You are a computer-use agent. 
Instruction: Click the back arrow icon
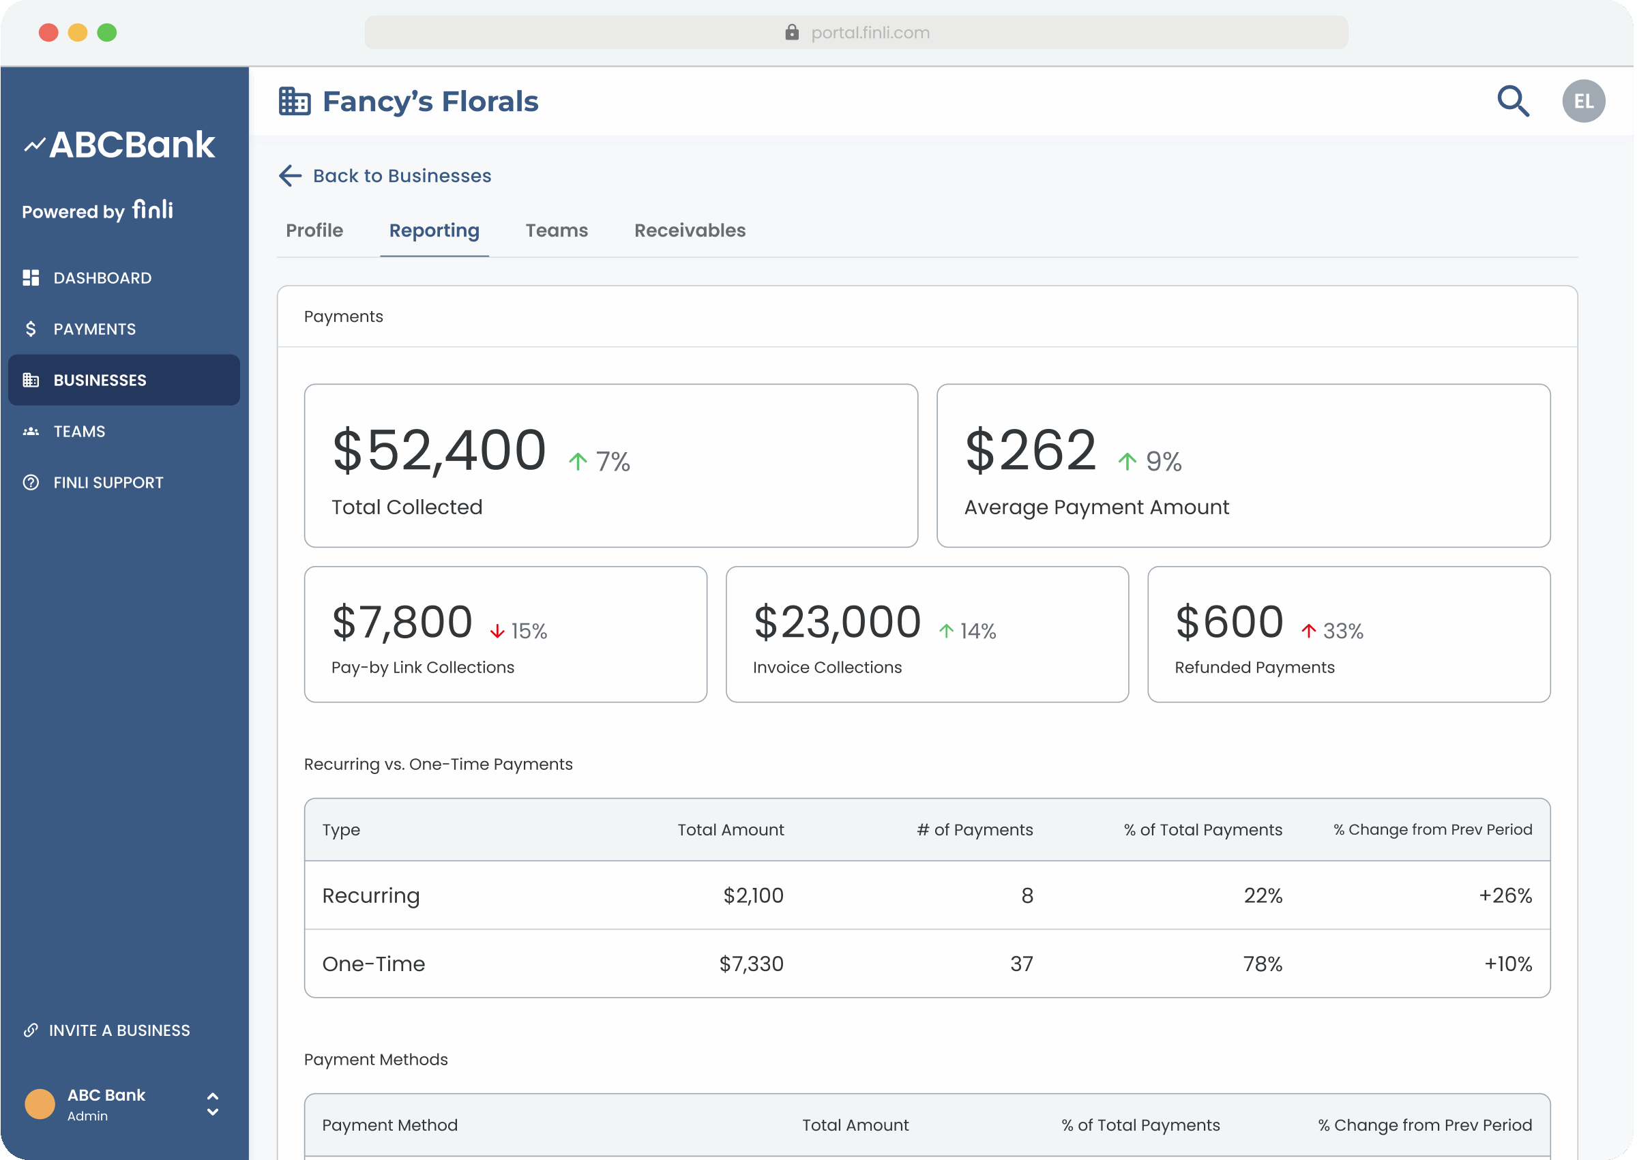click(290, 176)
